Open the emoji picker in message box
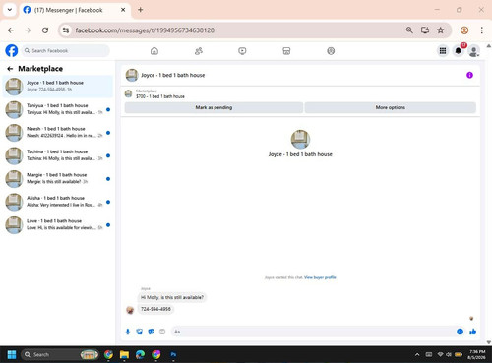The width and height of the screenshot is (492, 363). click(x=460, y=332)
